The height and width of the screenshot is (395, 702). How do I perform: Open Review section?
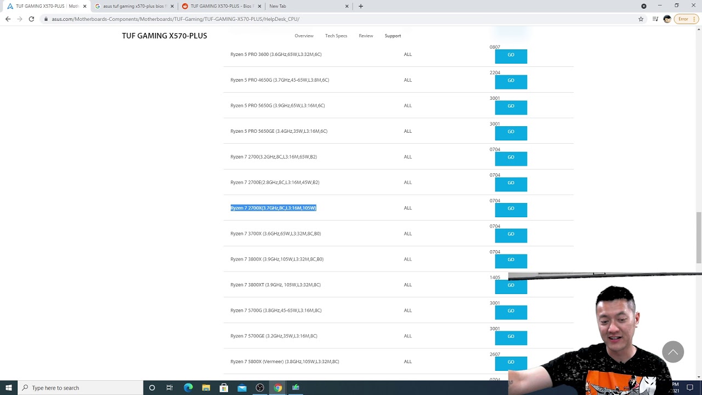366,36
